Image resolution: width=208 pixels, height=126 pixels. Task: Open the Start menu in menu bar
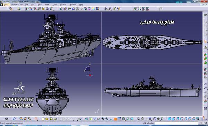point(6,5)
